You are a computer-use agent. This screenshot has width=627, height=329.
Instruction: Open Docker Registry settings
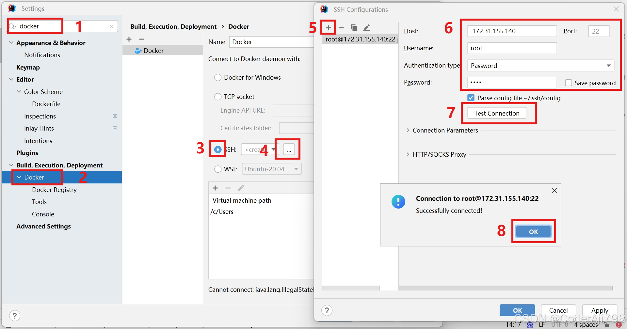point(54,190)
